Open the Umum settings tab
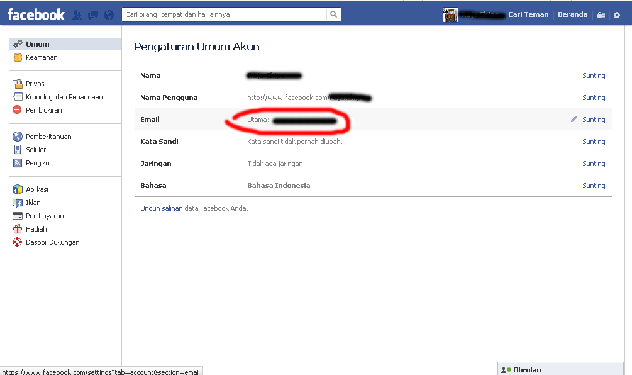Screen dimensions: 632x375 point(65,44)
